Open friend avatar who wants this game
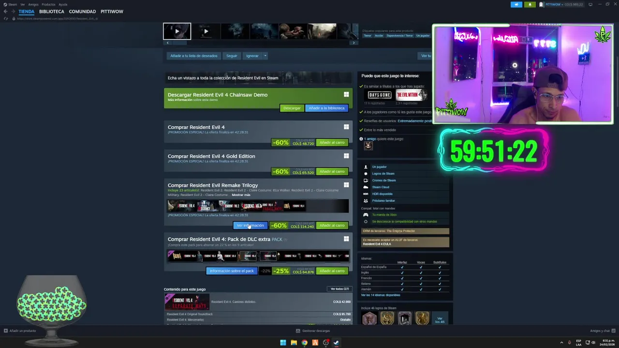Viewport: 619px width, 348px height. (x=368, y=145)
